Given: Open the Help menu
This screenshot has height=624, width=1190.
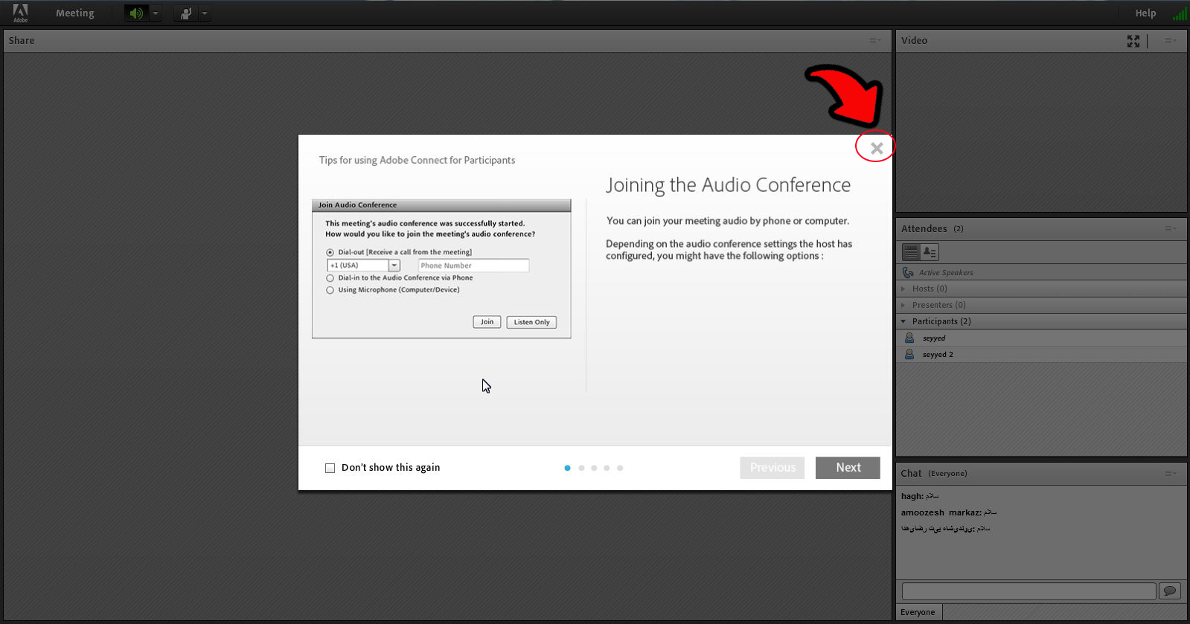Looking at the screenshot, I should coord(1145,13).
